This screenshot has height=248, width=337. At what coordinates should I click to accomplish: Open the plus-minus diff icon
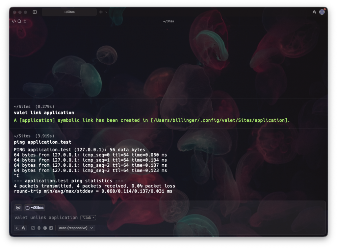25,21
